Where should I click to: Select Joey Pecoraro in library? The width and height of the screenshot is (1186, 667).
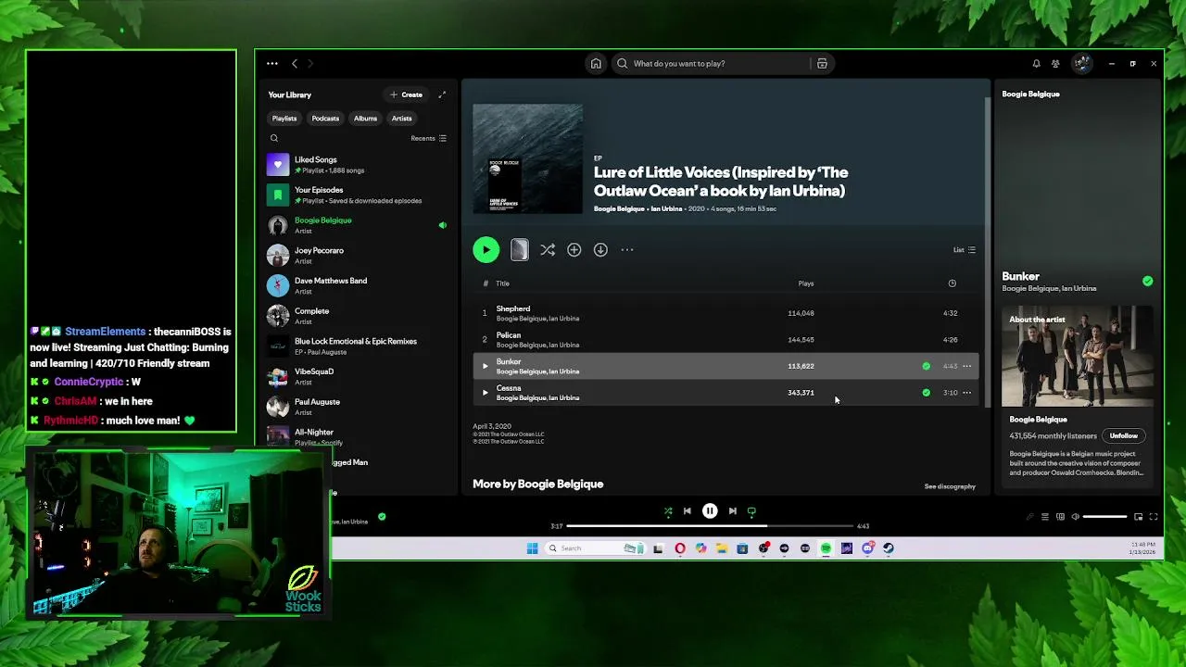click(358, 256)
